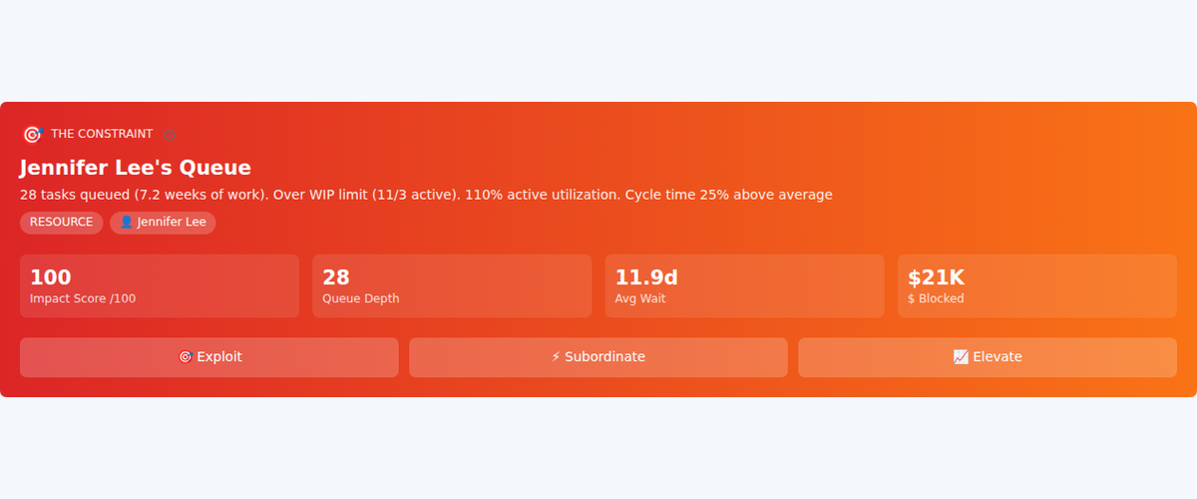Screen dimensions: 1197x499
Task: Choose the Subordinate action
Action: click(x=598, y=357)
